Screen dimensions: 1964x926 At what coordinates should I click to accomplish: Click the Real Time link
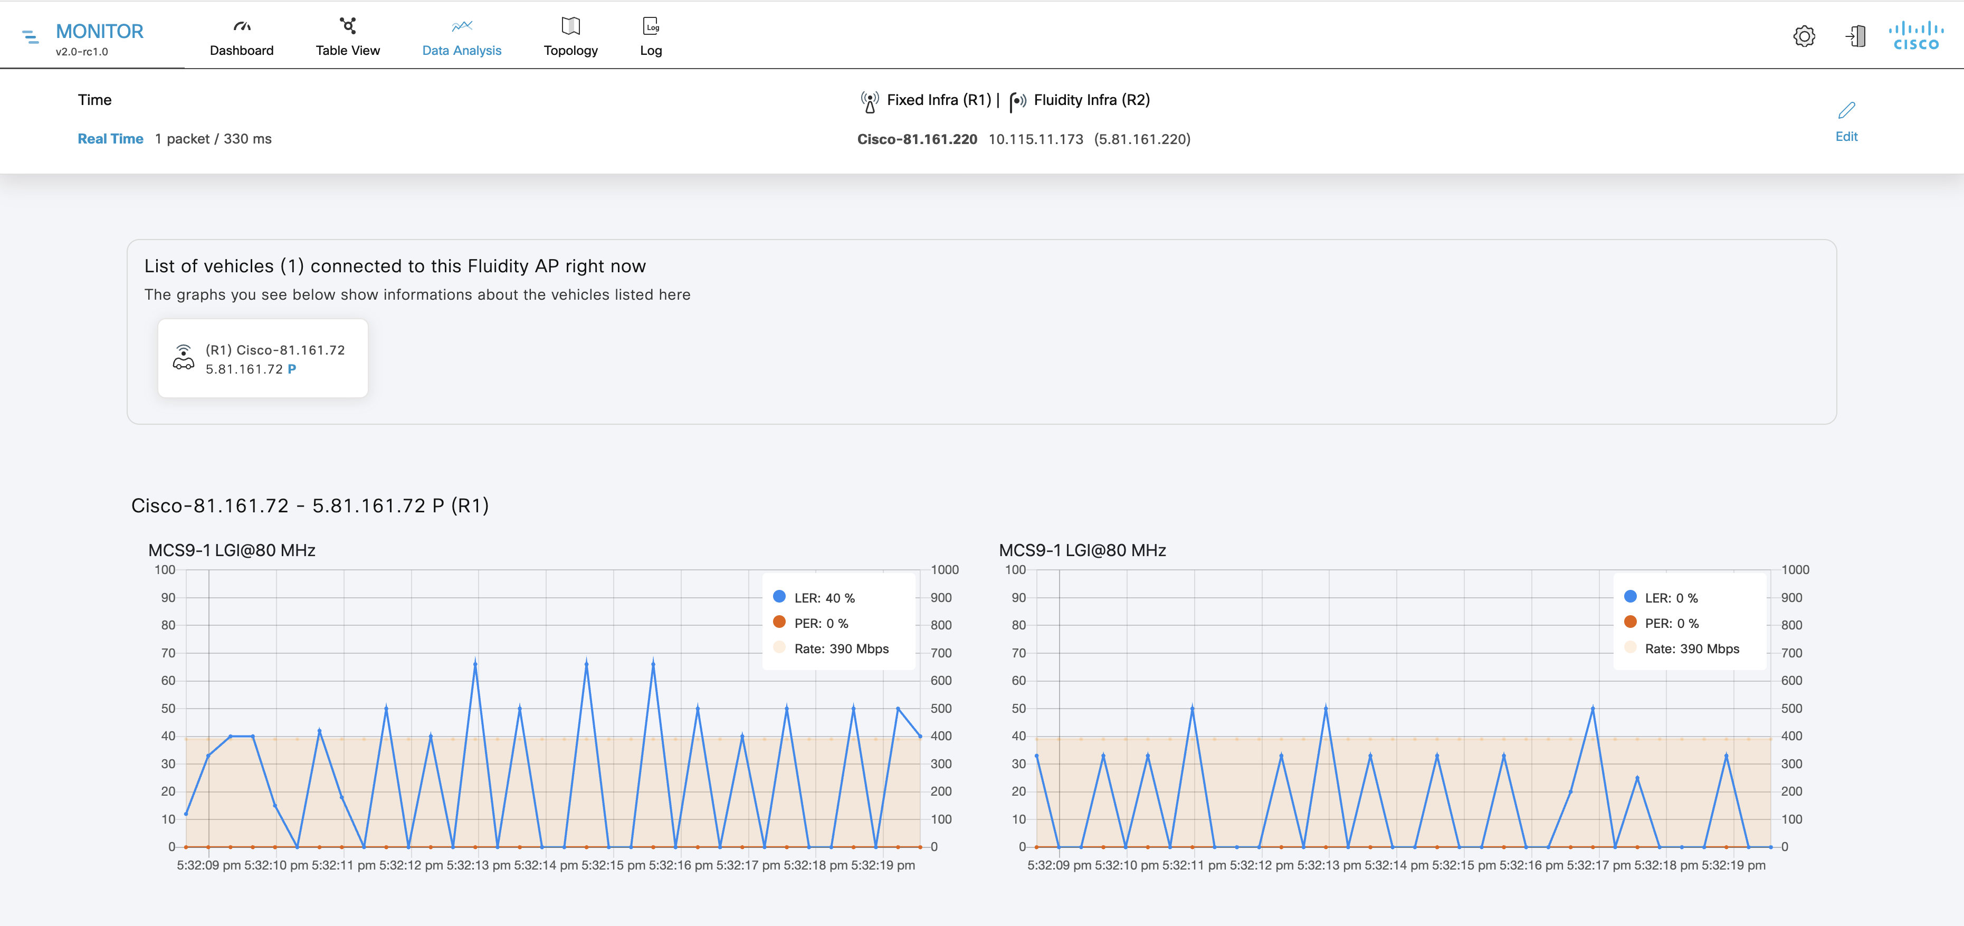click(x=111, y=139)
